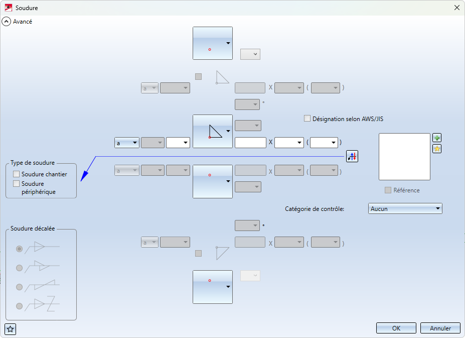Viewport: 465px width, 338px height.
Task: Close the Soudure dialog window
Action: 457,8
